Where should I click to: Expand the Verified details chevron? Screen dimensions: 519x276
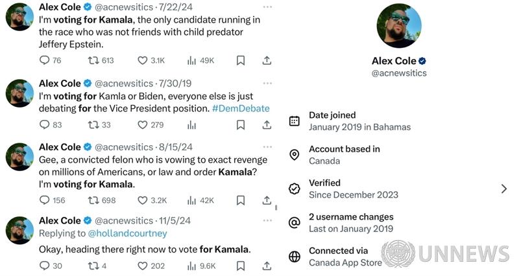(x=504, y=189)
